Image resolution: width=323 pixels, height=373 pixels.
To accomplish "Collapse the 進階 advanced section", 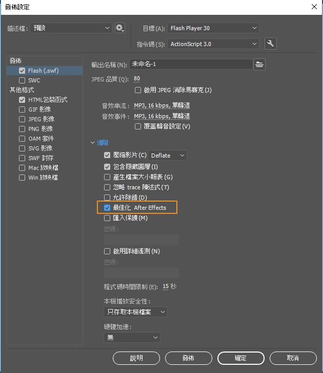I will [92, 143].
